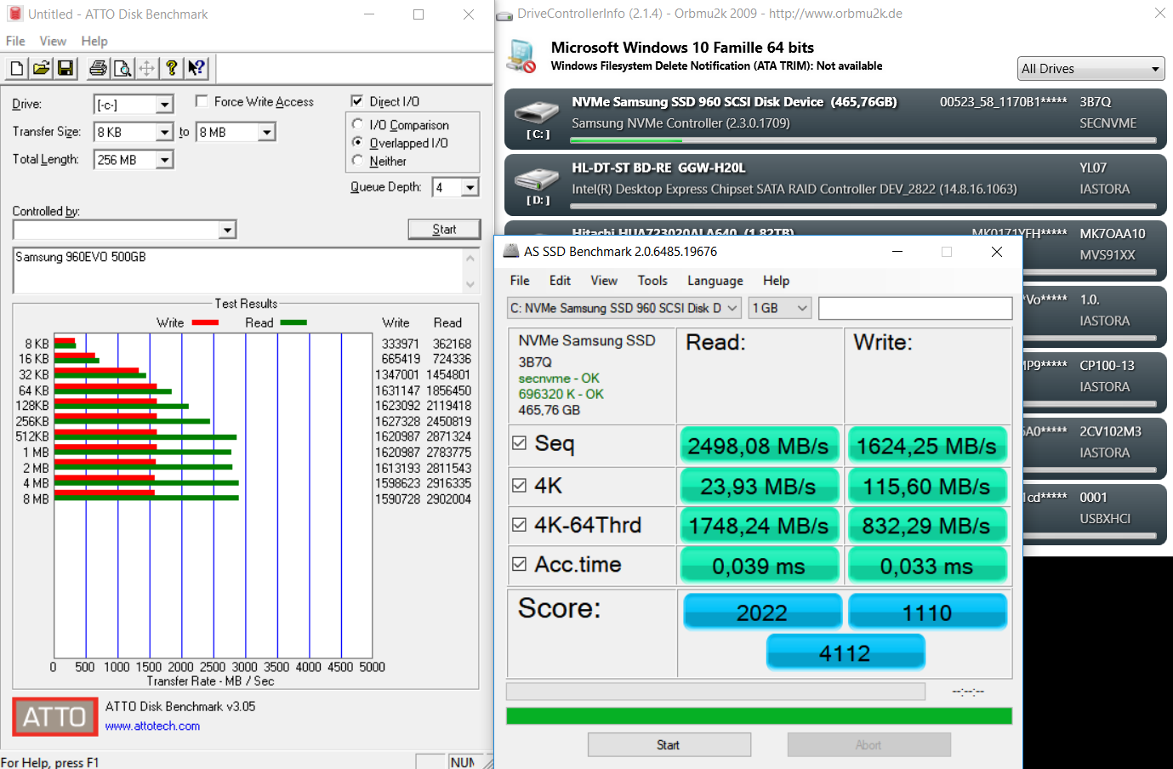Open ATTO View menu
Screen dimensions: 1173x769
[x=53, y=41]
